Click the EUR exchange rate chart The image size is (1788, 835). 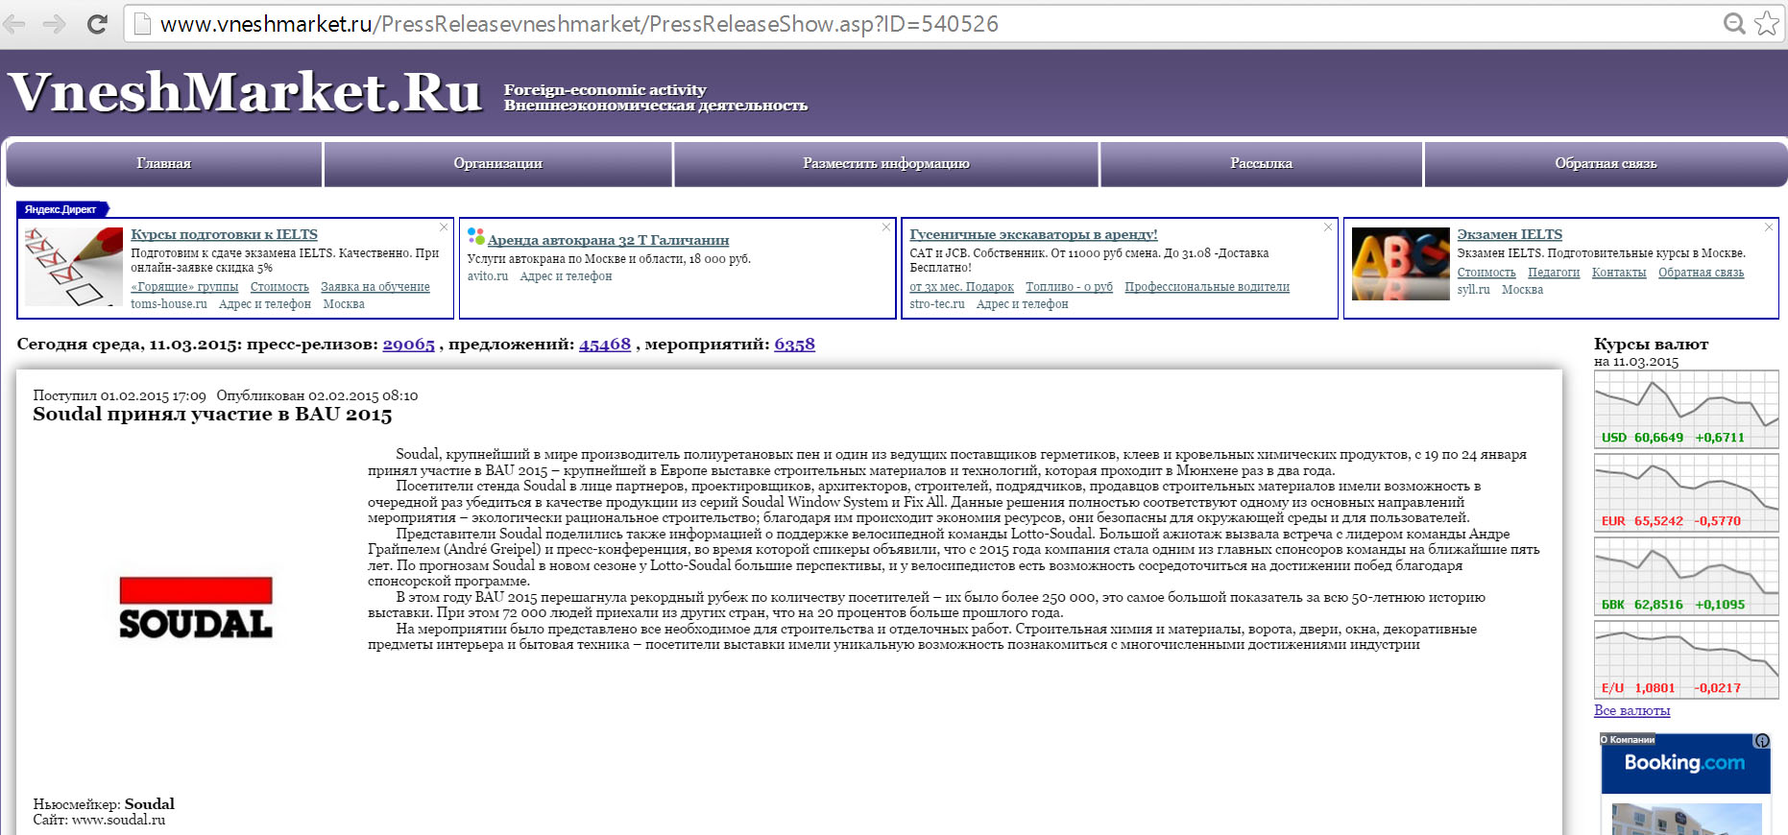tap(1686, 492)
